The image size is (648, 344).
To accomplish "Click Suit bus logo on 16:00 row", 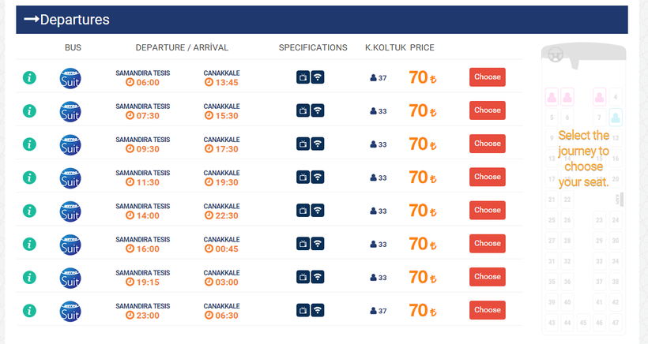I will coord(71,244).
